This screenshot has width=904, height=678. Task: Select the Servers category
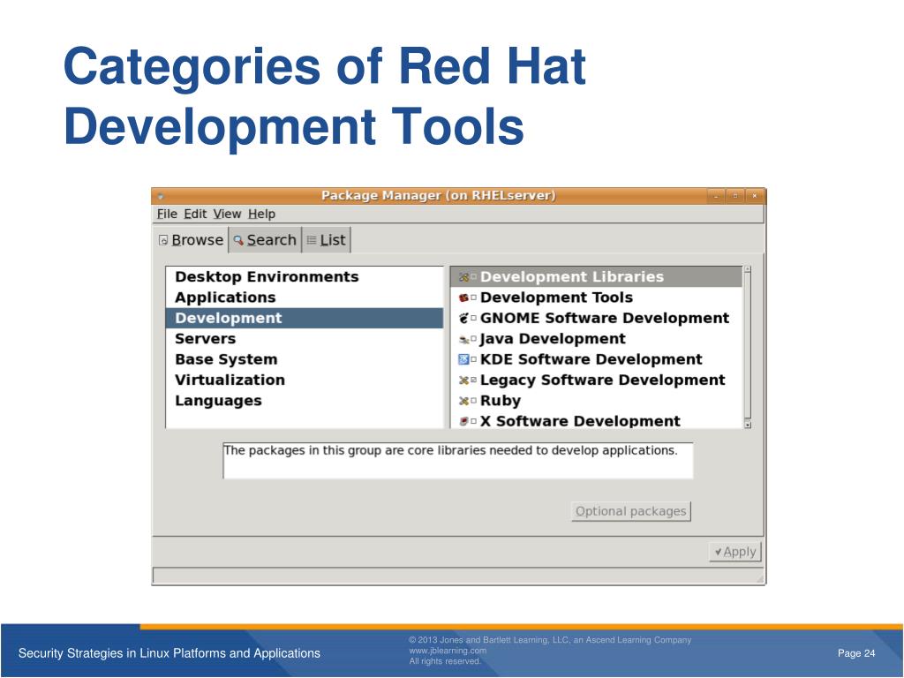click(305, 339)
